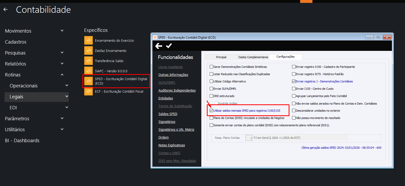
Task: Open Signatários x UN. Matriz link
Action: click(176, 130)
